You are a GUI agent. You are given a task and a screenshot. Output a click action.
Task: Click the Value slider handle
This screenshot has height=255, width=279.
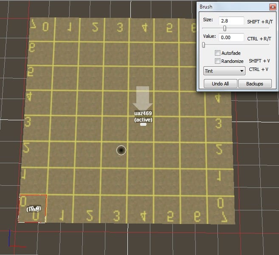tap(203, 45)
